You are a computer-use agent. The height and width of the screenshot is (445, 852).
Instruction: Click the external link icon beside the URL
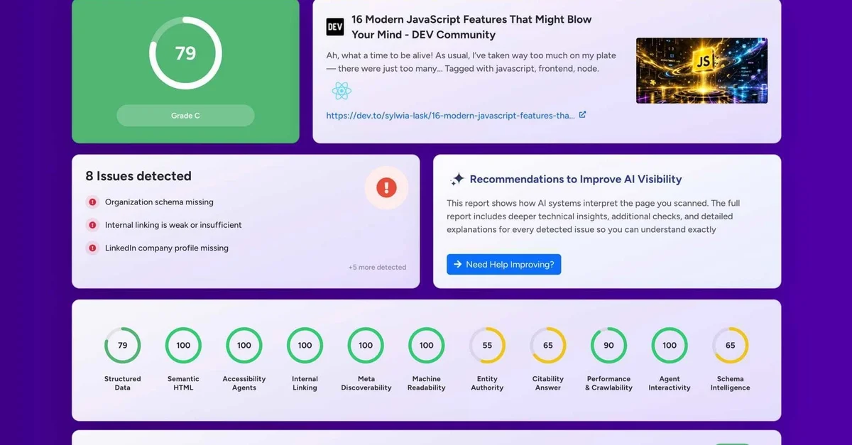pos(583,115)
